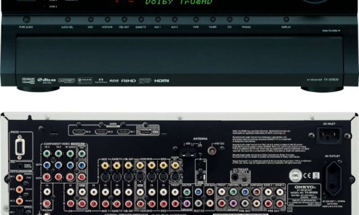Switch to the CBL/SAT input button

click(124, 19)
